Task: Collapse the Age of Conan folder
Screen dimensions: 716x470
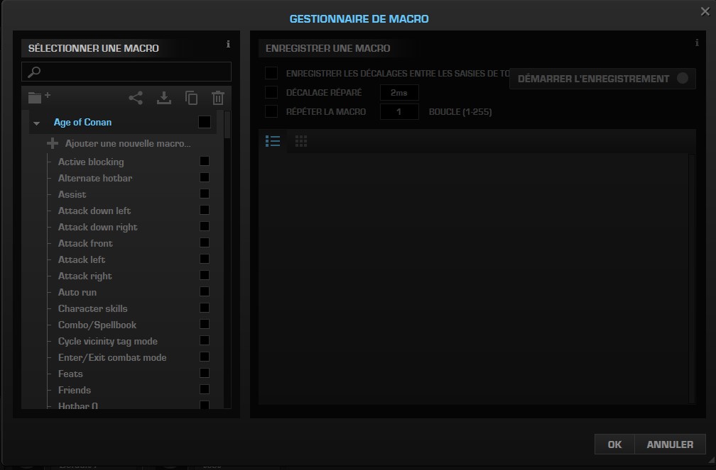Action: 37,123
